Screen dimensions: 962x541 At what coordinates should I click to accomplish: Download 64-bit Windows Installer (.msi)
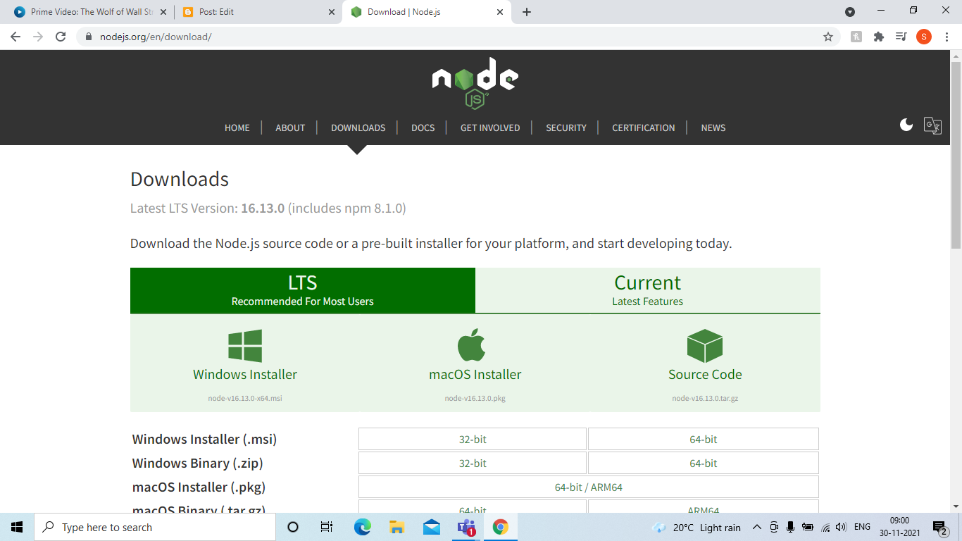704,439
